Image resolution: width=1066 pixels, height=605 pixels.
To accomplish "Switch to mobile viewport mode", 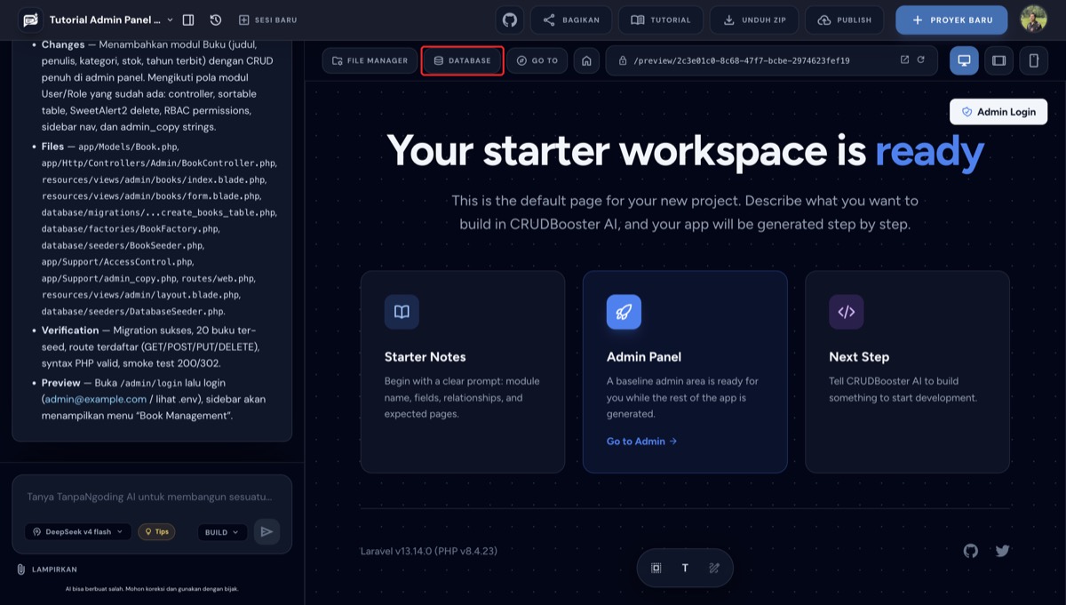I will [1034, 60].
